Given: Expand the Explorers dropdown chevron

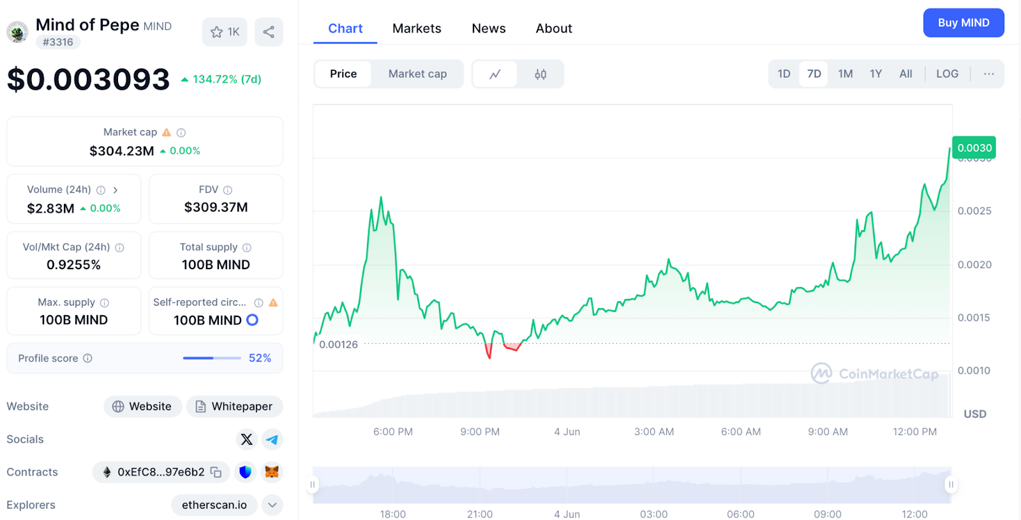Looking at the screenshot, I should (x=272, y=505).
